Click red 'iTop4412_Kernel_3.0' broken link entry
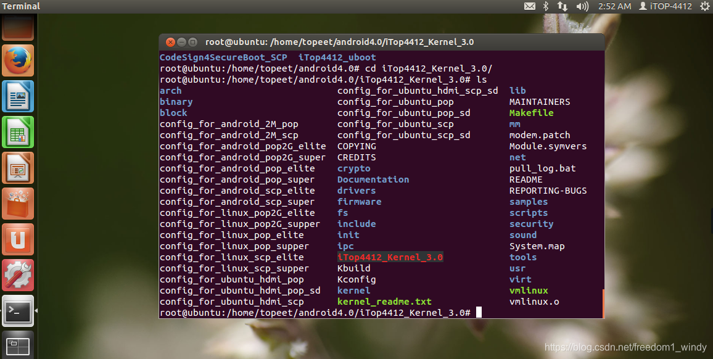This screenshot has width=713, height=359. 390,258
